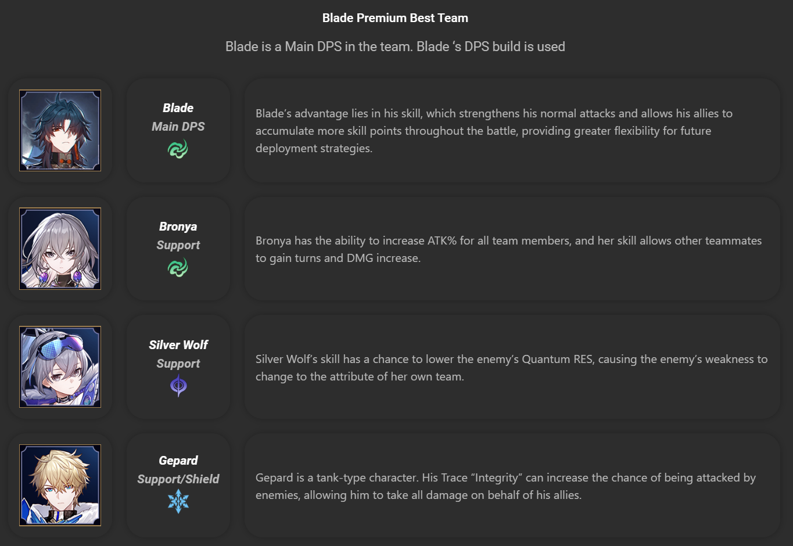793x546 pixels.
Task: Click Gepard's Ice snowflake element icon
Action: point(178,501)
